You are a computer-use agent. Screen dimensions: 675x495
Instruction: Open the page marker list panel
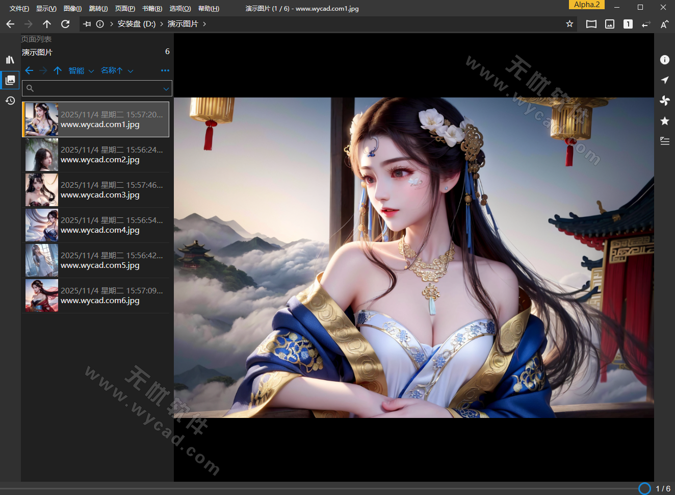coord(664,141)
